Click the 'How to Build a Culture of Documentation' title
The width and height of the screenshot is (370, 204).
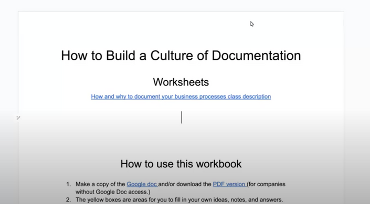point(181,56)
